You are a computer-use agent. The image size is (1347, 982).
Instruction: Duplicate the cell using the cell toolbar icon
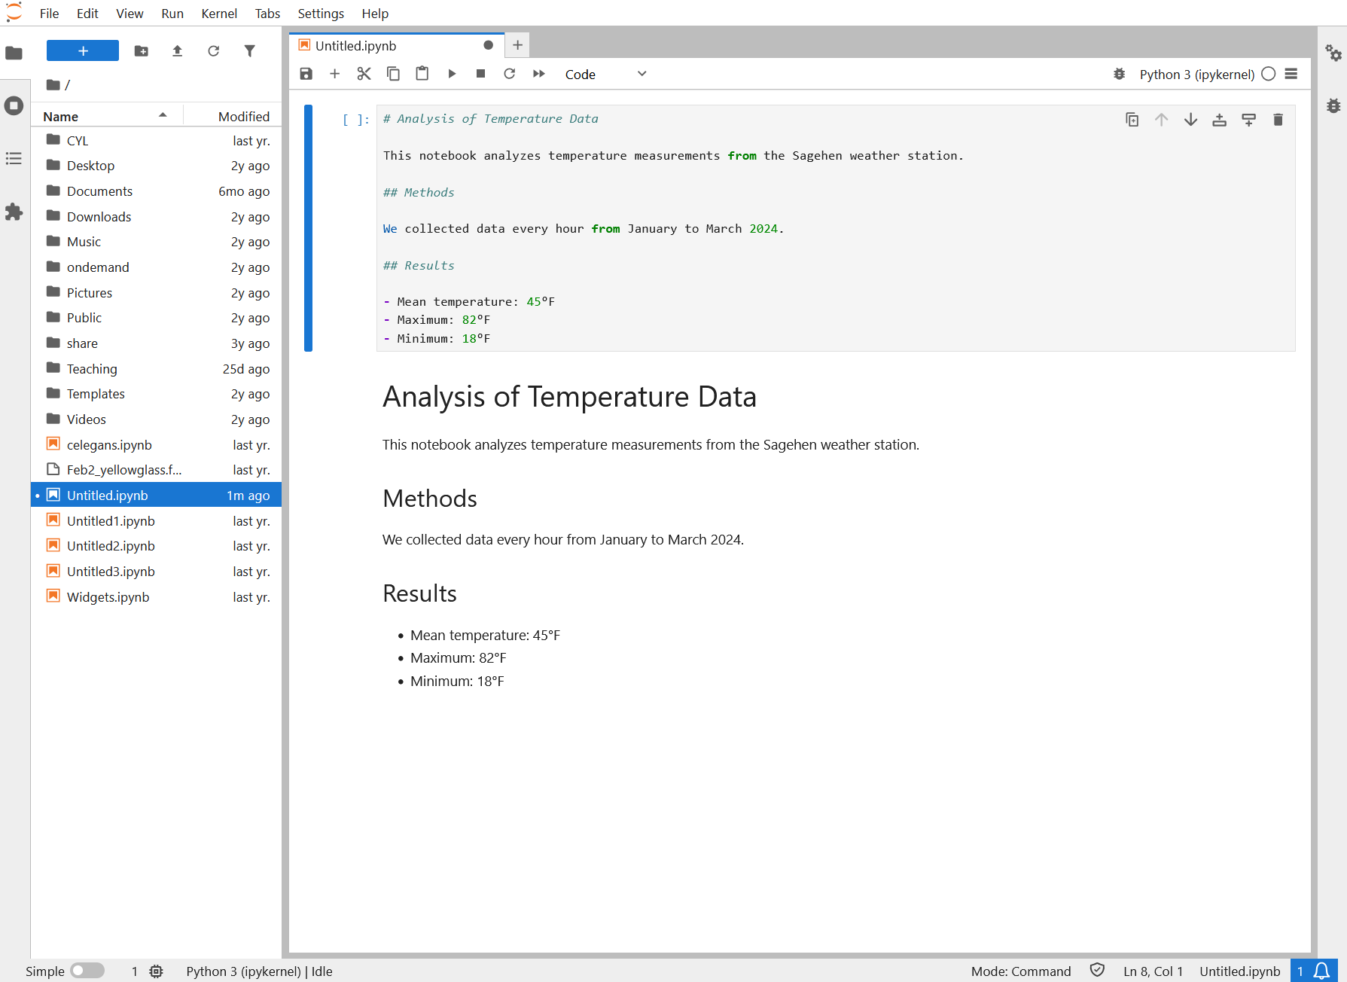[1132, 120]
